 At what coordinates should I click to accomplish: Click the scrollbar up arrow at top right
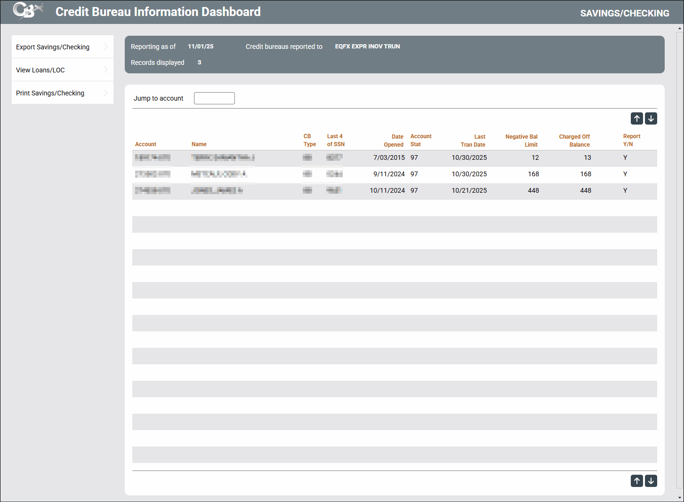click(x=679, y=29)
